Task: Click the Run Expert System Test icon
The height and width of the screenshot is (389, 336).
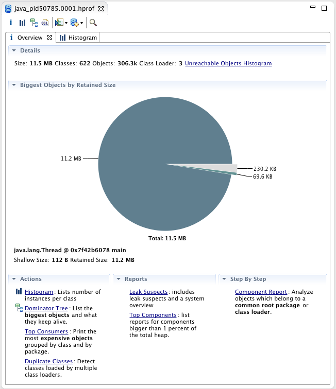Action: point(59,23)
